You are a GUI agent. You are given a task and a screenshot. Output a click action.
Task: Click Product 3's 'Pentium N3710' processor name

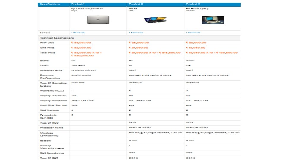(197, 128)
